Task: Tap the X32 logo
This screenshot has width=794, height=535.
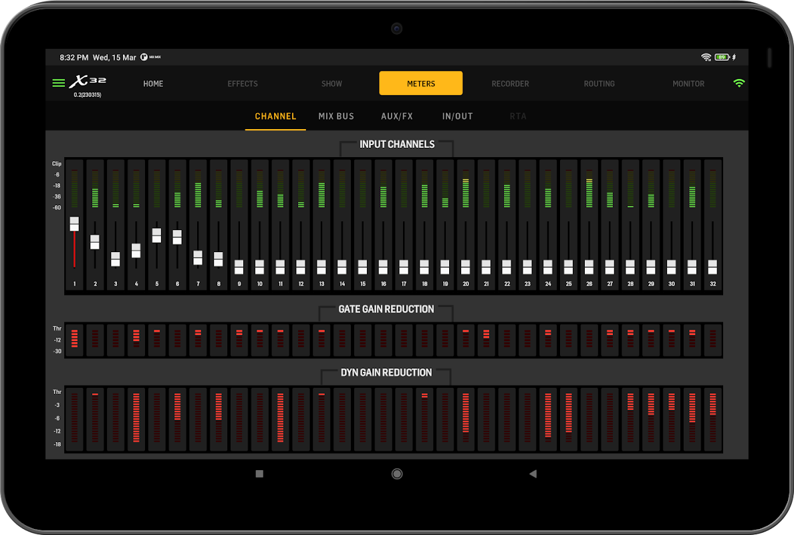Action: [x=88, y=82]
